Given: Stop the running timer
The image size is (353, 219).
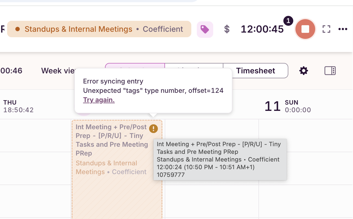Looking at the screenshot, I should coord(305,29).
